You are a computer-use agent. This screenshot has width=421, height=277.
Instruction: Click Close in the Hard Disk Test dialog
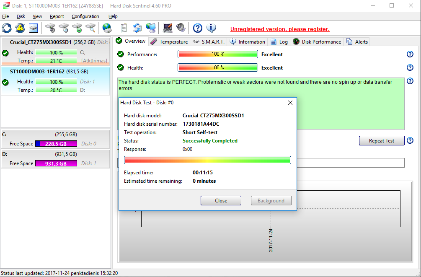(221, 200)
